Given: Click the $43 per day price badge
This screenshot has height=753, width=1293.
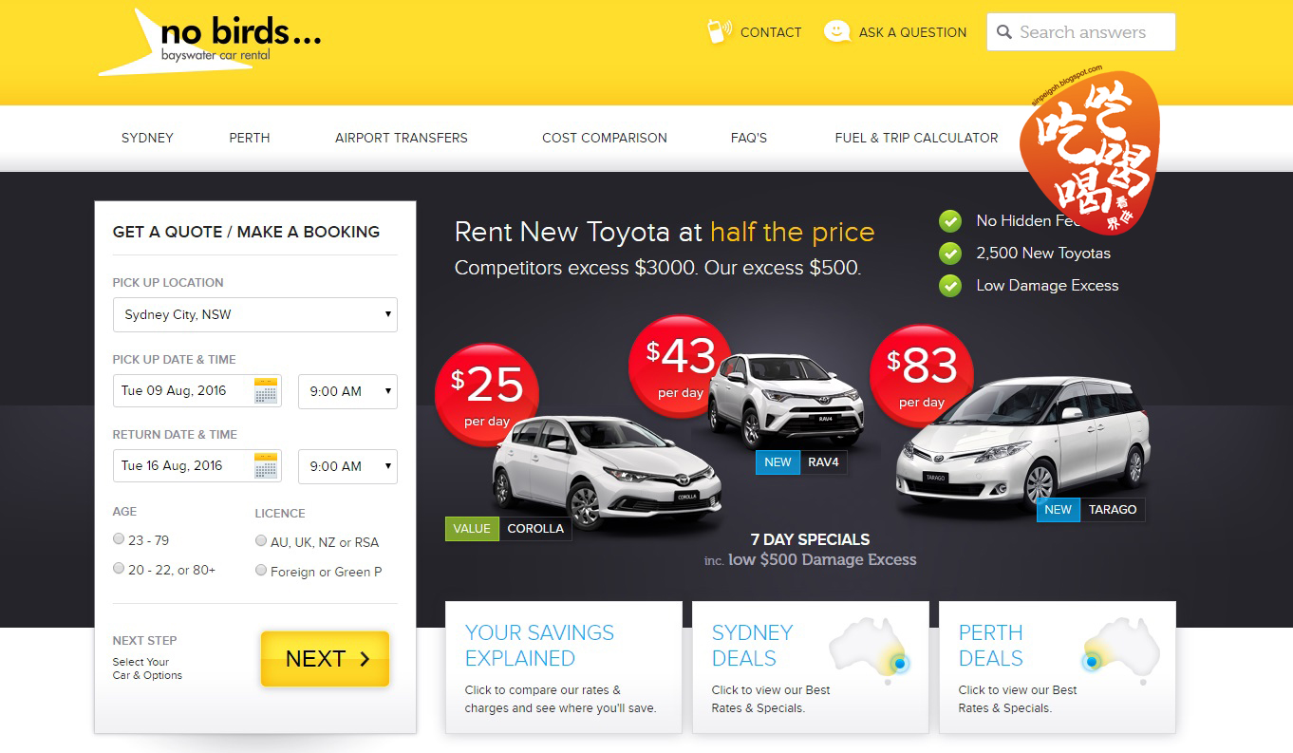Looking at the screenshot, I should [680, 366].
